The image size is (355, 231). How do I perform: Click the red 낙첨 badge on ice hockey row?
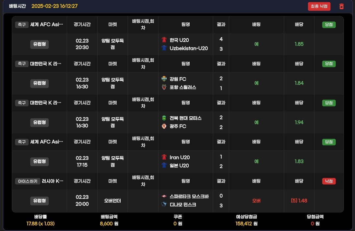coord(329,181)
